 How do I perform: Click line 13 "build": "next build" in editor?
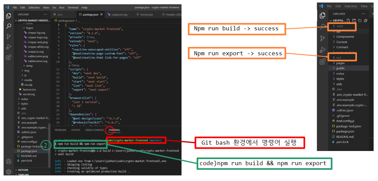click(90, 78)
